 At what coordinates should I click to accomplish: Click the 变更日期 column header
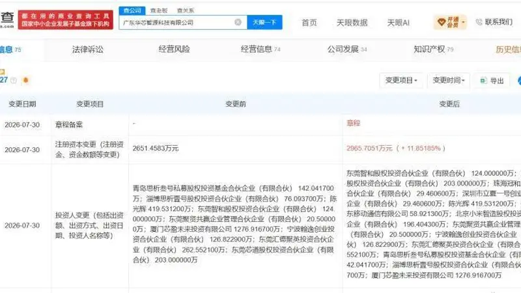[22, 104]
